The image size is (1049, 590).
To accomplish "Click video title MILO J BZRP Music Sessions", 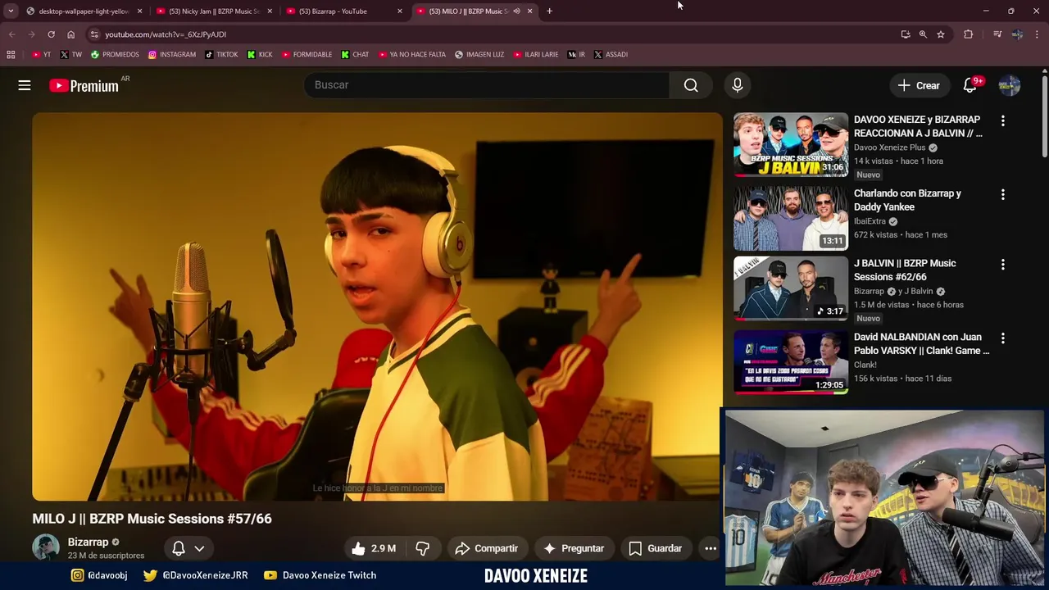I will point(152,519).
